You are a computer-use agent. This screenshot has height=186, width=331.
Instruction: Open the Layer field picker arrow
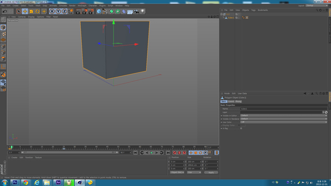(323, 112)
